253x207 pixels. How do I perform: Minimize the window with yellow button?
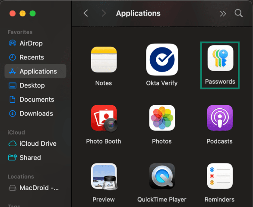22,13
